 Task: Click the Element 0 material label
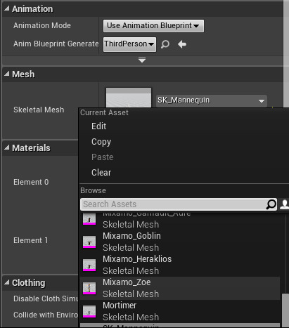[31, 182]
